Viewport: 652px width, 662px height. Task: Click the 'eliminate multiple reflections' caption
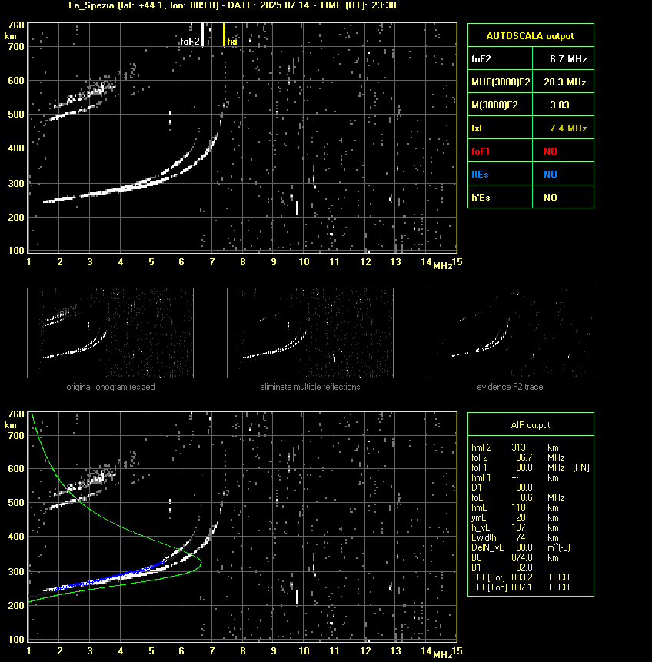310,387
